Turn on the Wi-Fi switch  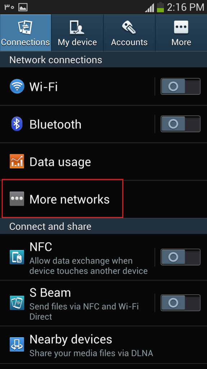pyautogui.click(x=180, y=86)
